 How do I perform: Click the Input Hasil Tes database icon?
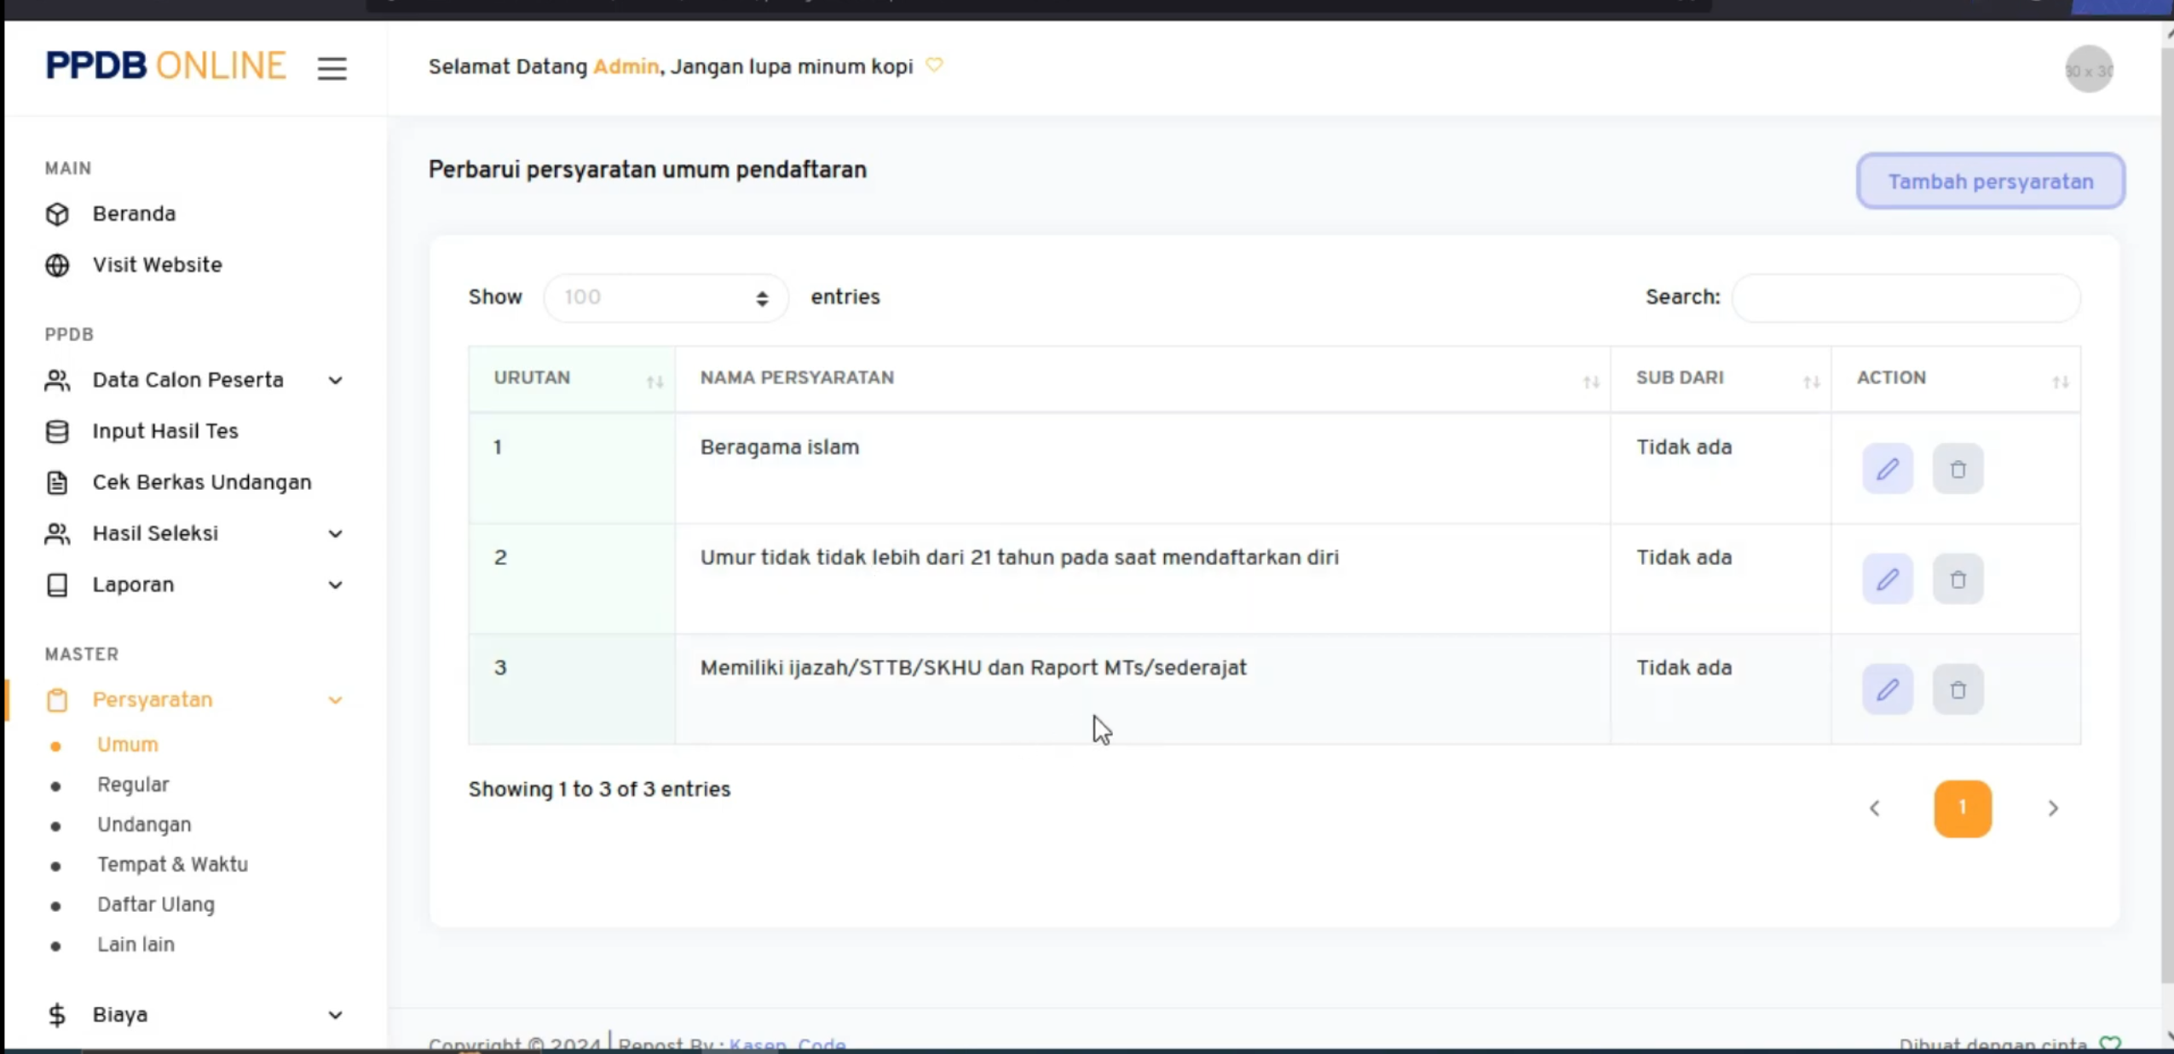click(57, 431)
